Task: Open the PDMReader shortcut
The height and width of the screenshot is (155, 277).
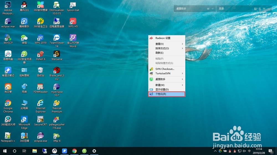Action: point(40,88)
